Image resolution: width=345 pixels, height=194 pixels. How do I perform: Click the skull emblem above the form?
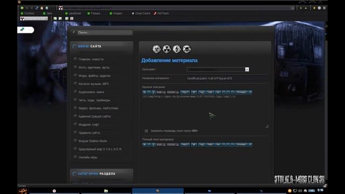[x=187, y=49]
